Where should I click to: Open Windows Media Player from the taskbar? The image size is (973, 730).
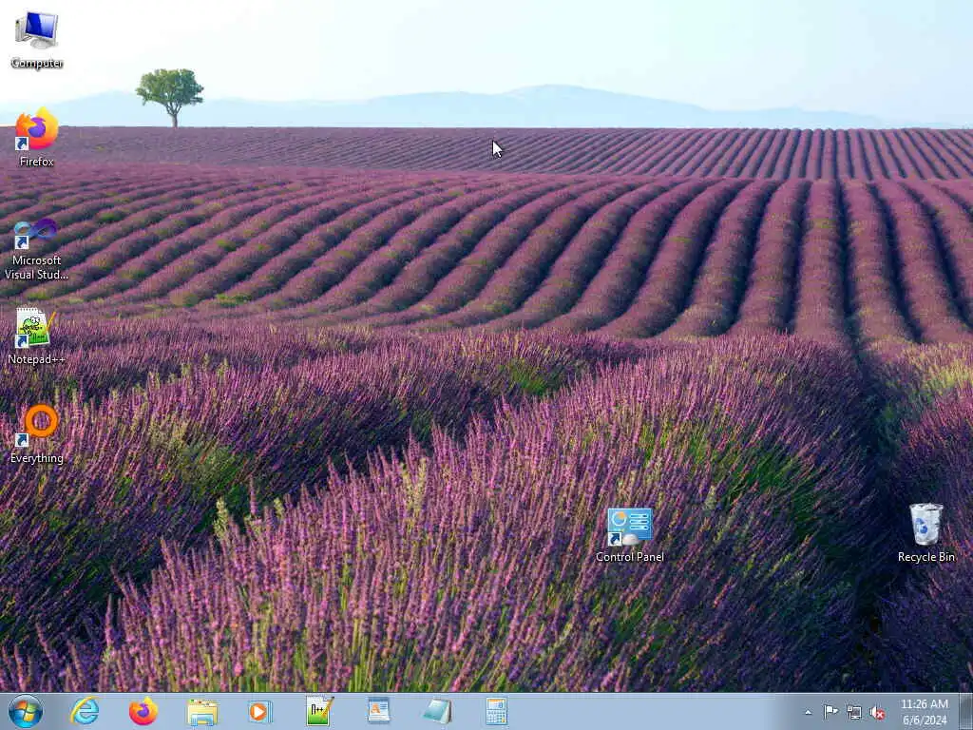(x=260, y=711)
